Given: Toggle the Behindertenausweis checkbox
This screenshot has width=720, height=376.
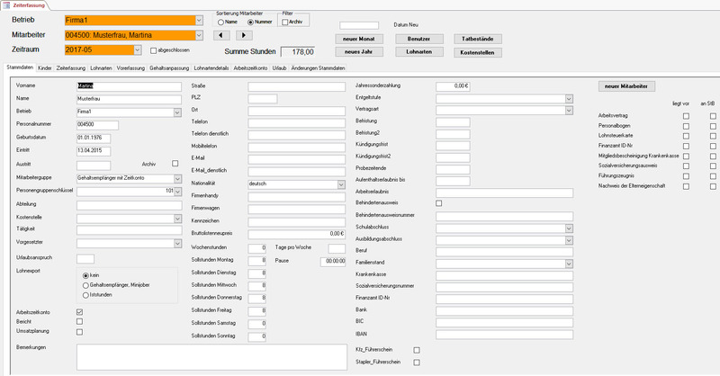Looking at the screenshot, I should tap(439, 203).
